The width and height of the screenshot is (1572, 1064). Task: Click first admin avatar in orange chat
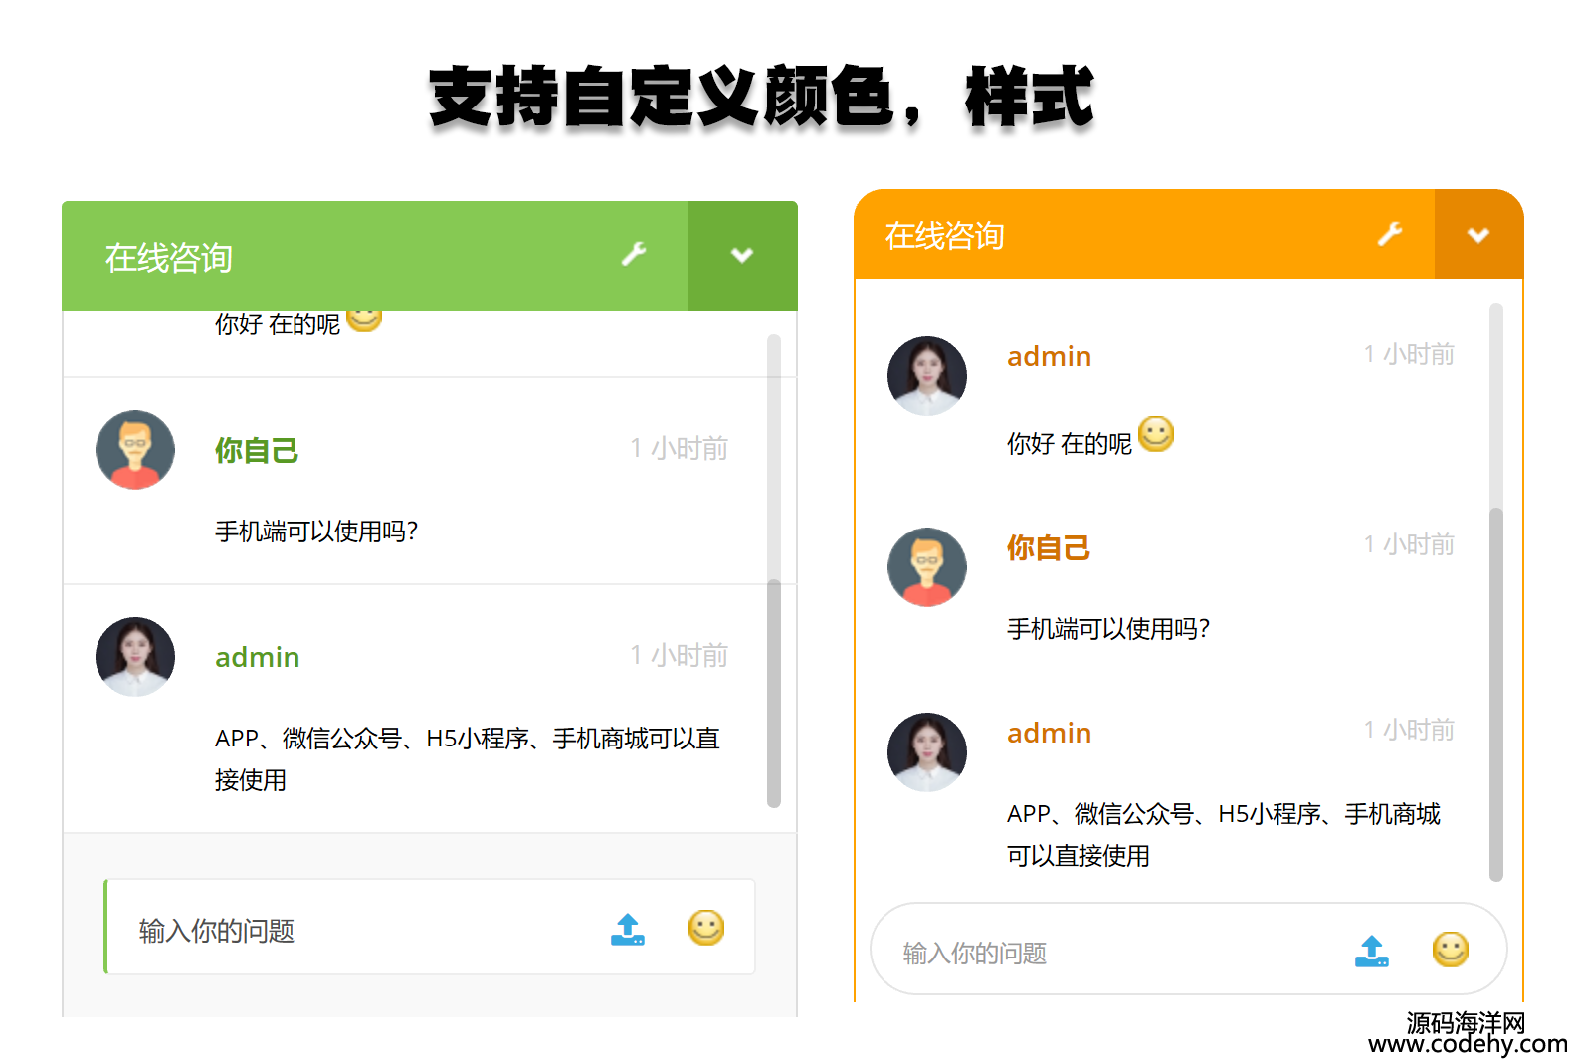(x=927, y=376)
